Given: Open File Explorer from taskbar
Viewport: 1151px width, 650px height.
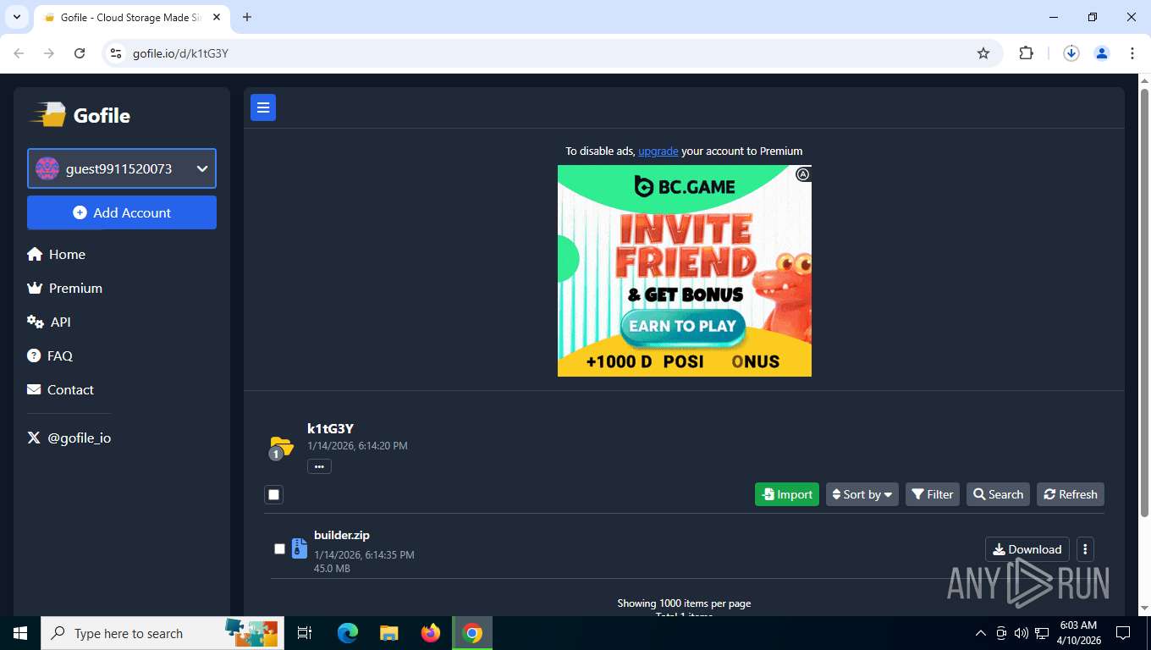Looking at the screenshot, I should click(x=389, y=633).
